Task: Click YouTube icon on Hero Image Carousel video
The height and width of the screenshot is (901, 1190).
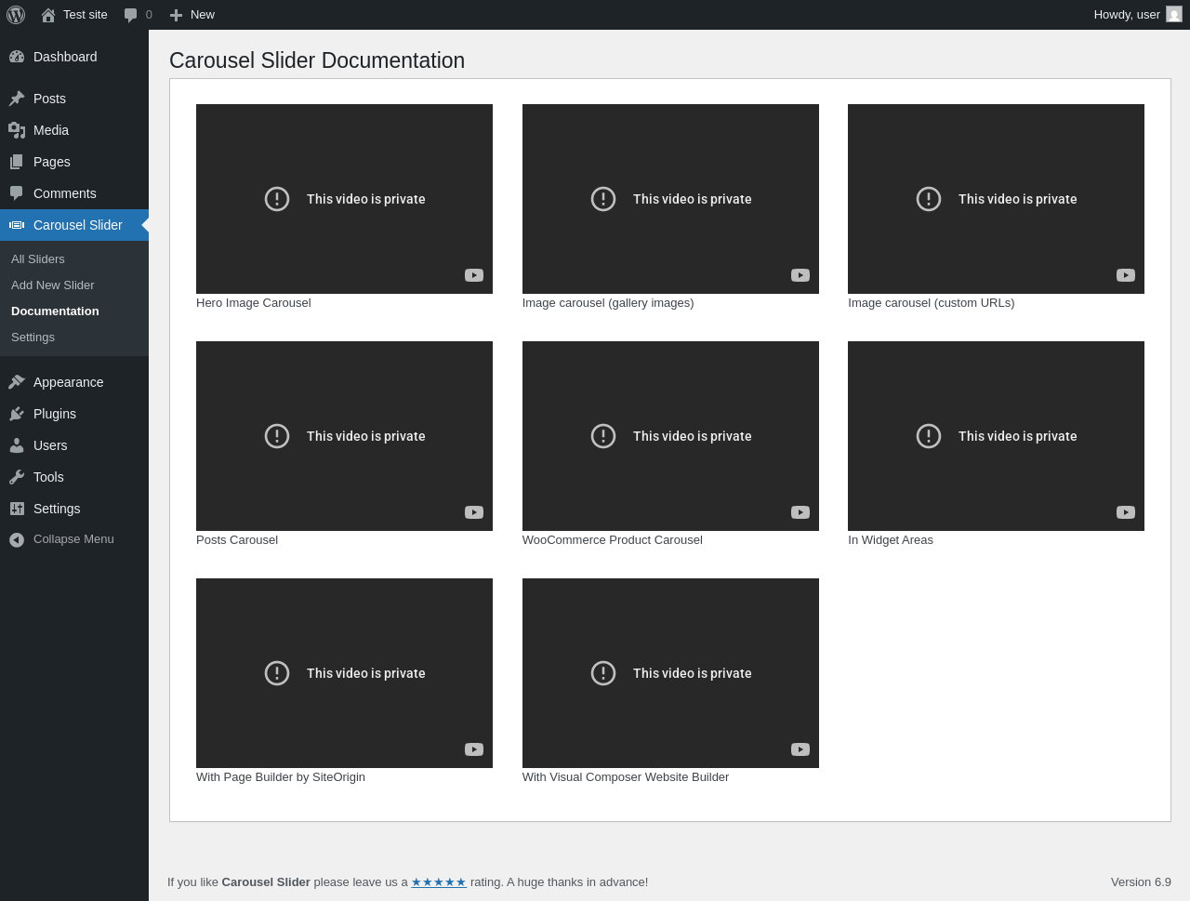Action: pos(474,275)
